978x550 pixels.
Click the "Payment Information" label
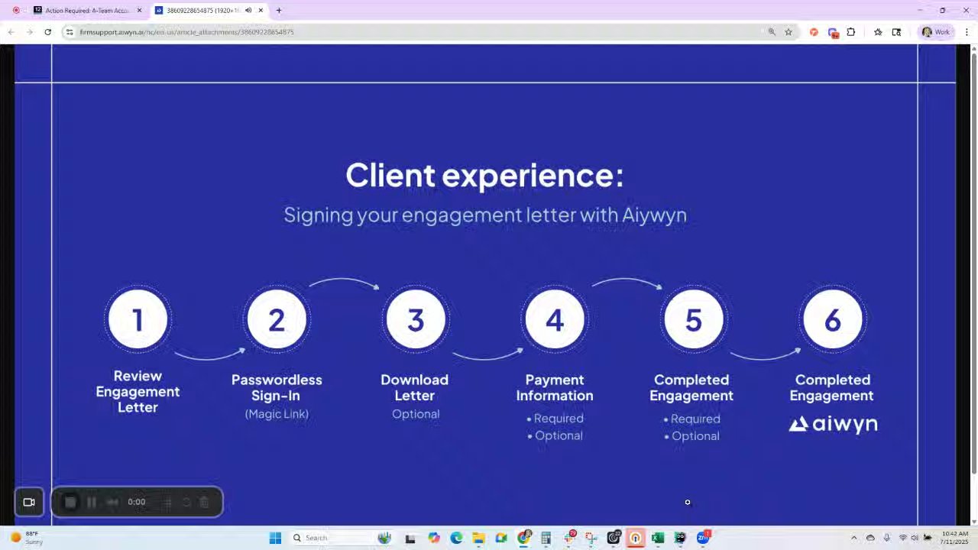(x=555, y=387)
